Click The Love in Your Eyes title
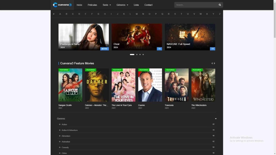This screenshot has width=276, height=155. tap(122, 105)
